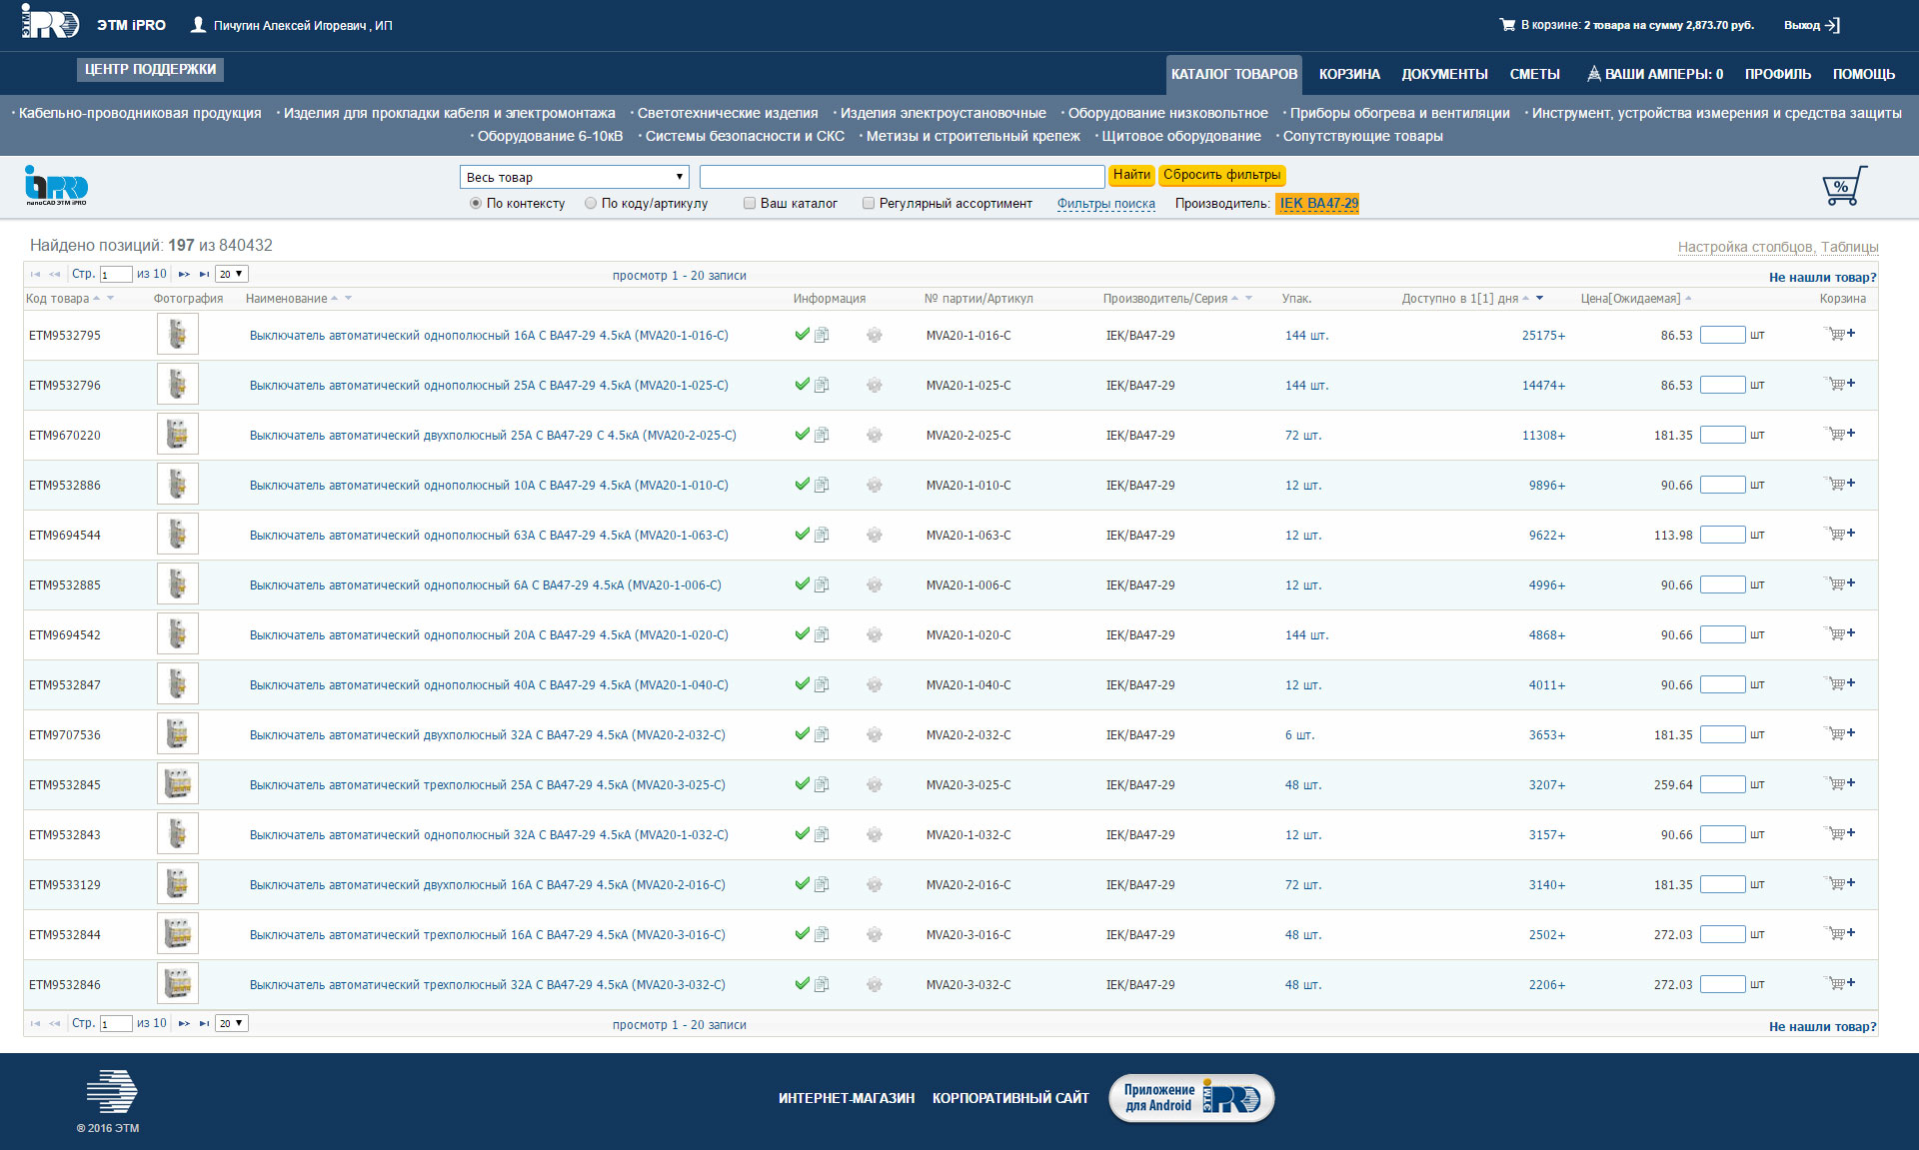Remove the 'IEK ВА47-29' manufacturer filter tag
This screenshot has width=1919, height=1150.
tap(1317, 204)
